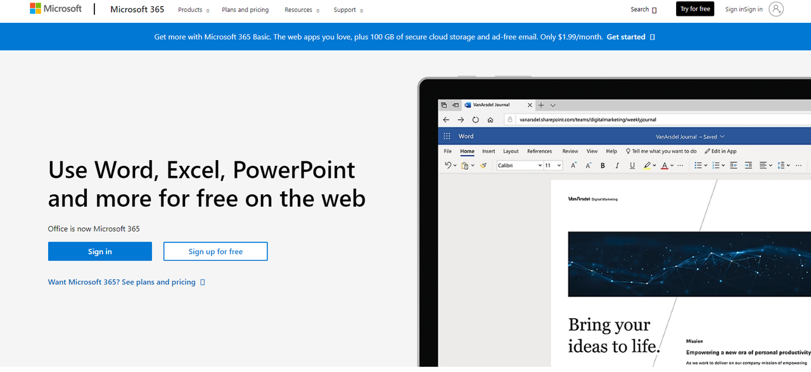811x372 pixels.
Task: Switch to the Home ribbon tab
Action: click(467, 151)
